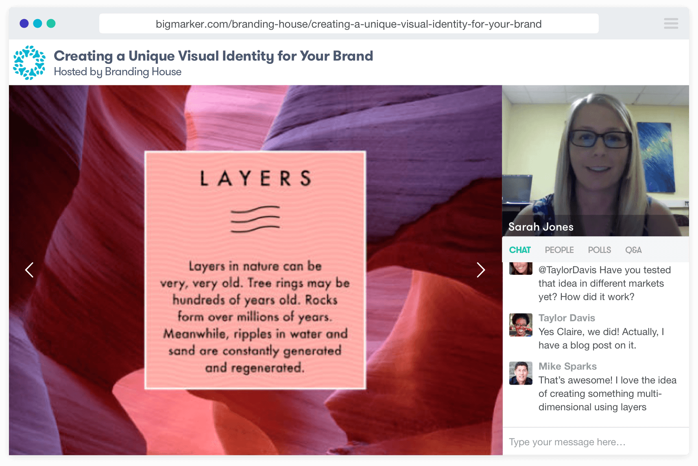Click the webinar title heading
This screenshot has width=698, height=466.
[213, 56]
